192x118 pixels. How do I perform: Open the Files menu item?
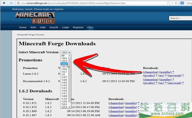click(x=90, y=27)
